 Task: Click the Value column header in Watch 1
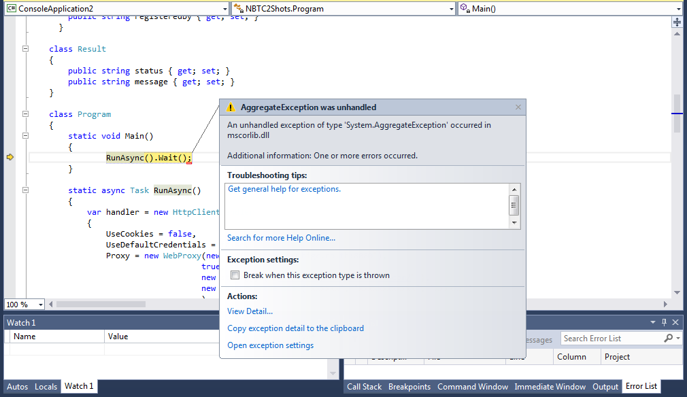162,336
